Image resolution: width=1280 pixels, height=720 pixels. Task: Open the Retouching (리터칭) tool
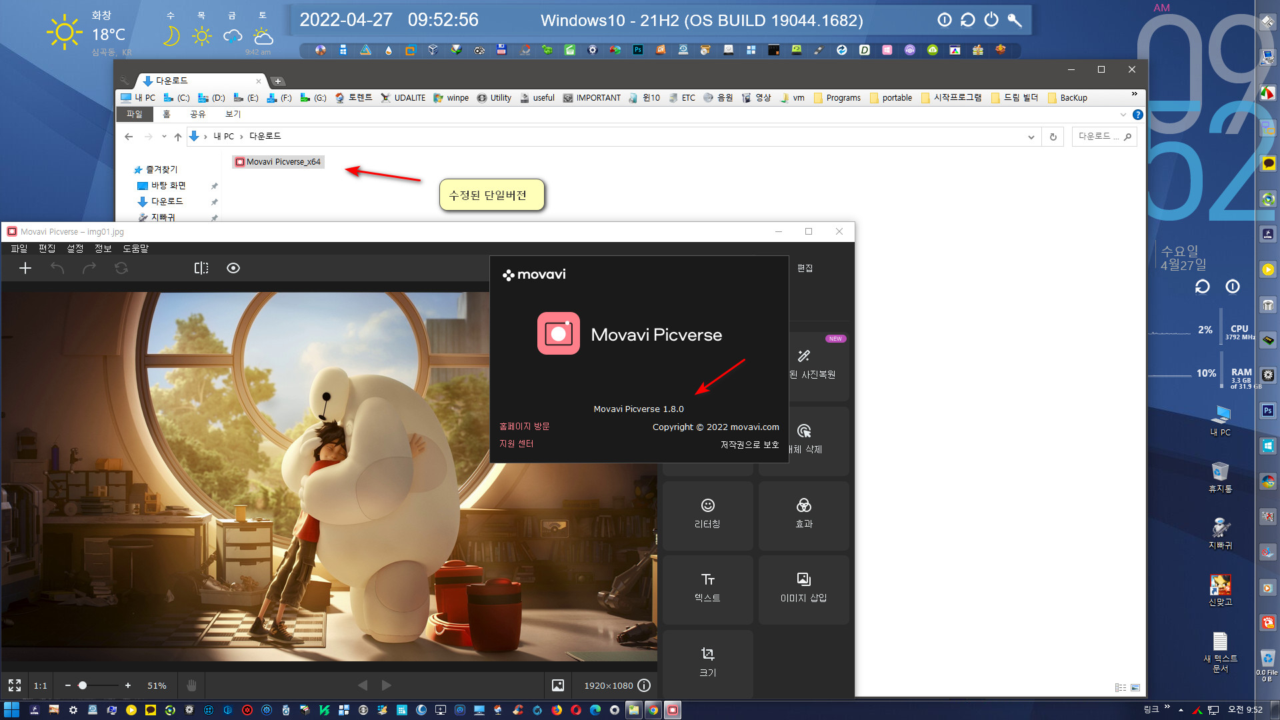click(707, 515)
